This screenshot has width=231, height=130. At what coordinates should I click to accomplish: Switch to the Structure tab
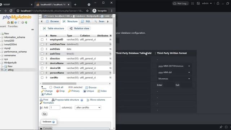70,21
